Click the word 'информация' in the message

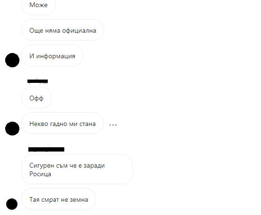56,56
